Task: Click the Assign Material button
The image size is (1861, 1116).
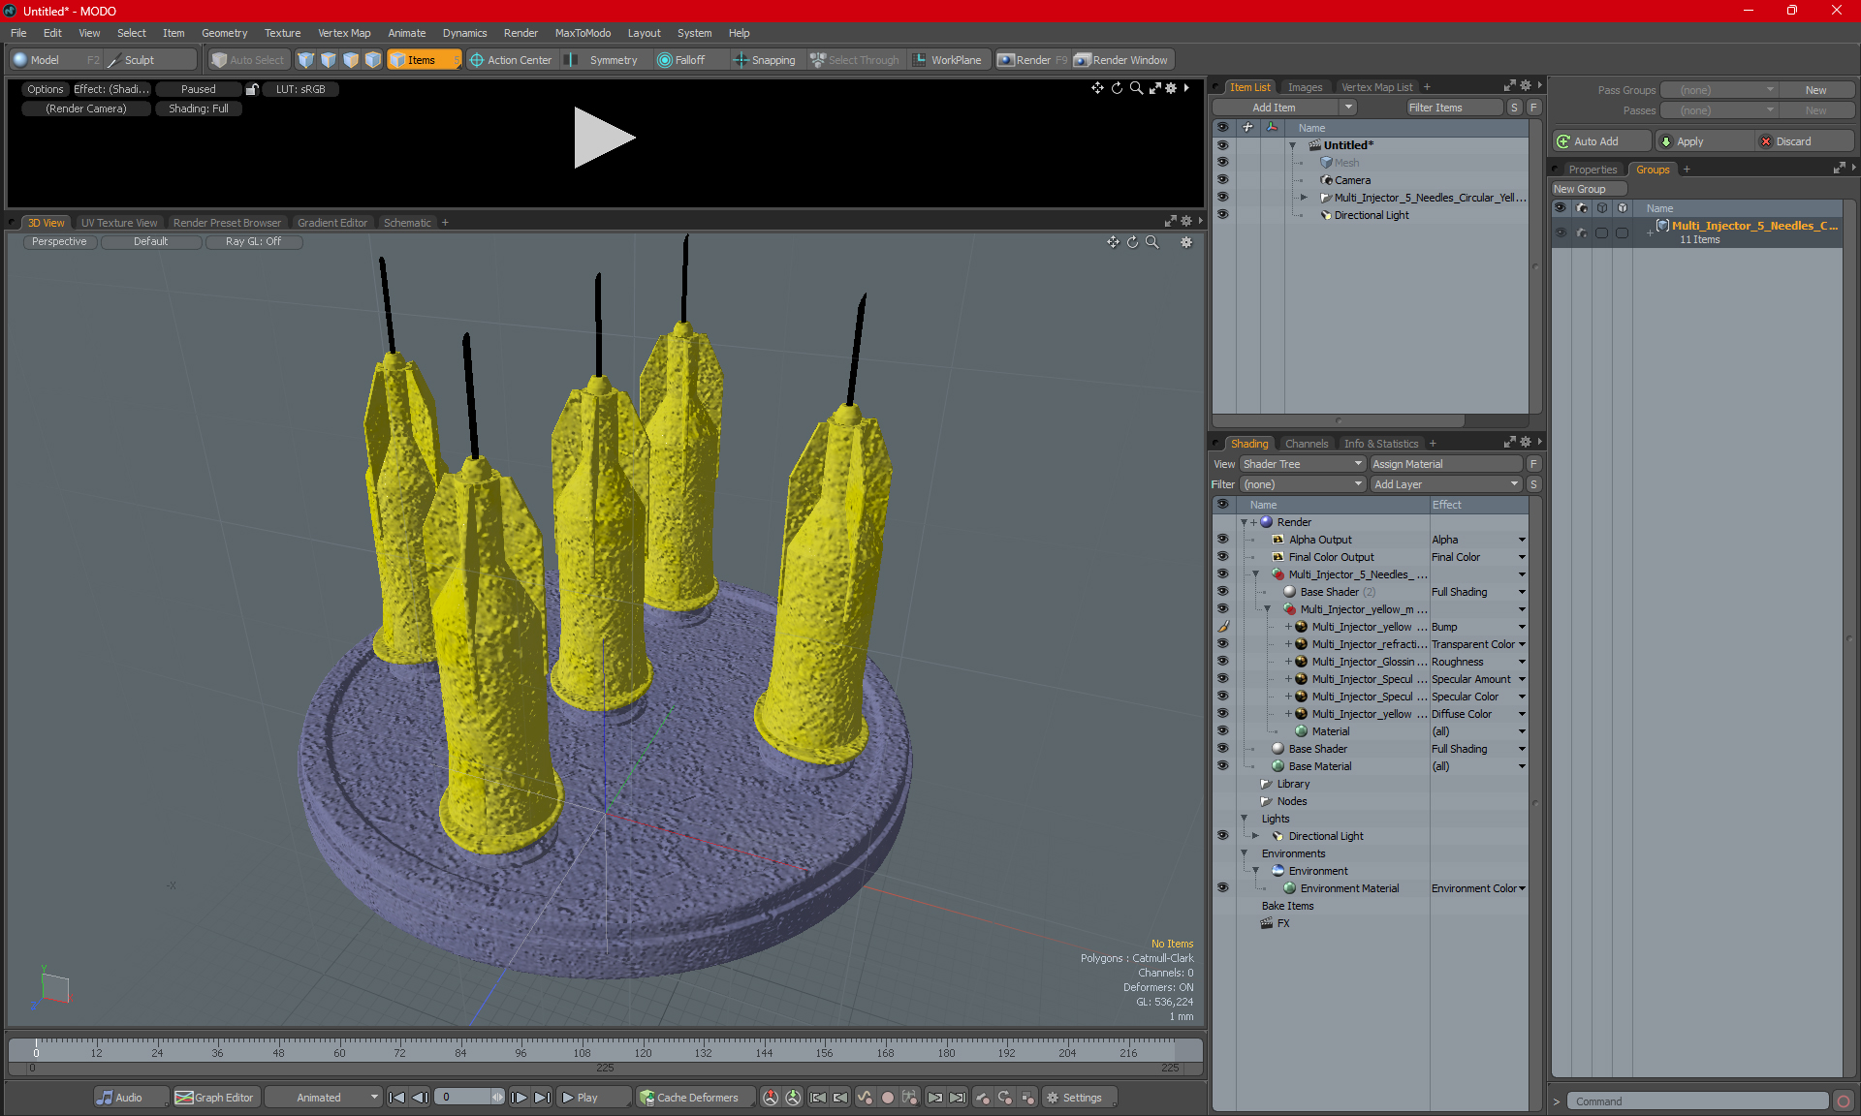Action: (1444, 464)
